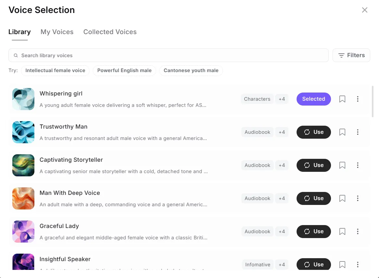Click the voice list scrollbar

click(373, 101)
